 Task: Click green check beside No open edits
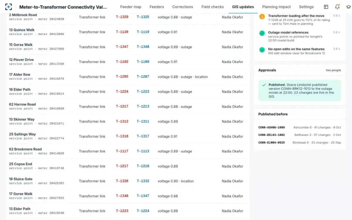[262, 50]
